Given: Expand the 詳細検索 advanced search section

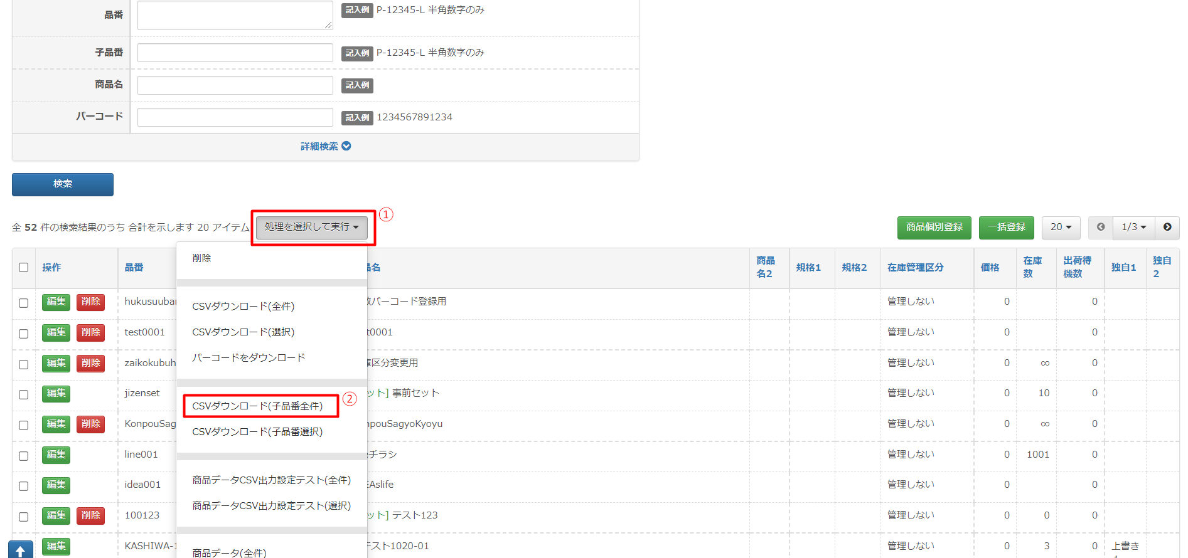Looking at the screenshot, I should click(x=325, y=146).
